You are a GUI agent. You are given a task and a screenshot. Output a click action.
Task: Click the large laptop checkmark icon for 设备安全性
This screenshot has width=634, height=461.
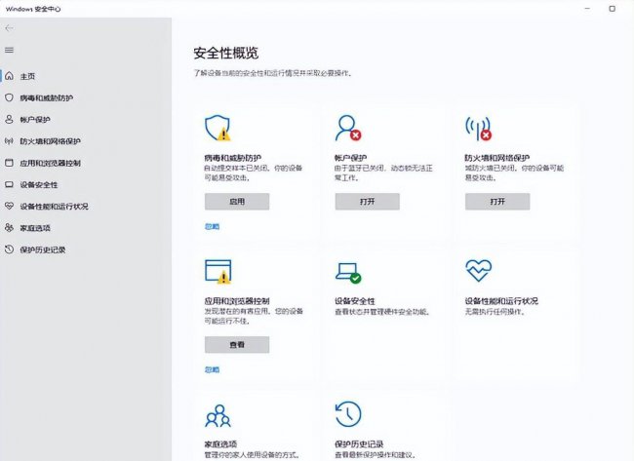[348, 273]
